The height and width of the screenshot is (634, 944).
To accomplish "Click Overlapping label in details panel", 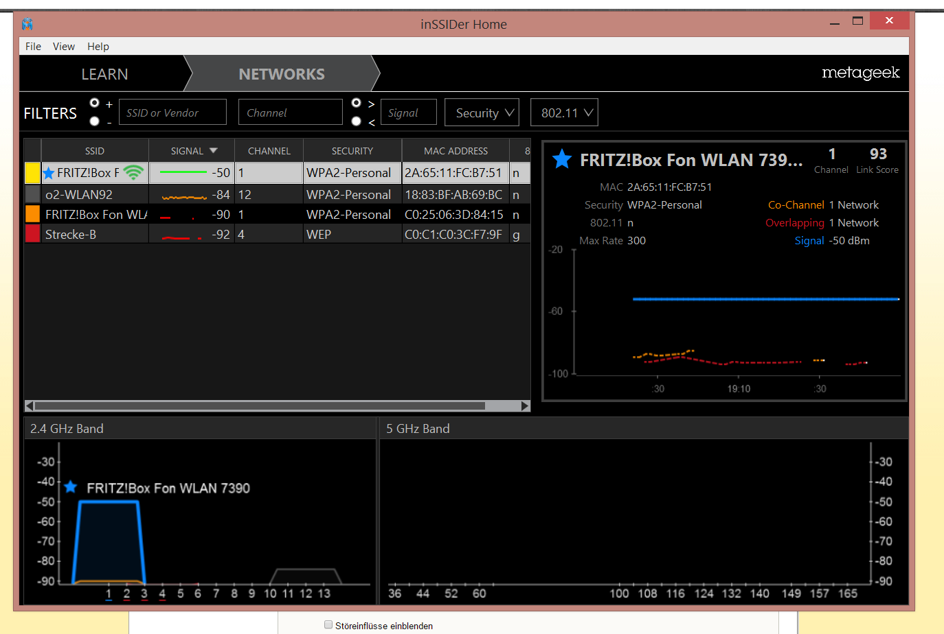I will coord(795,222).
